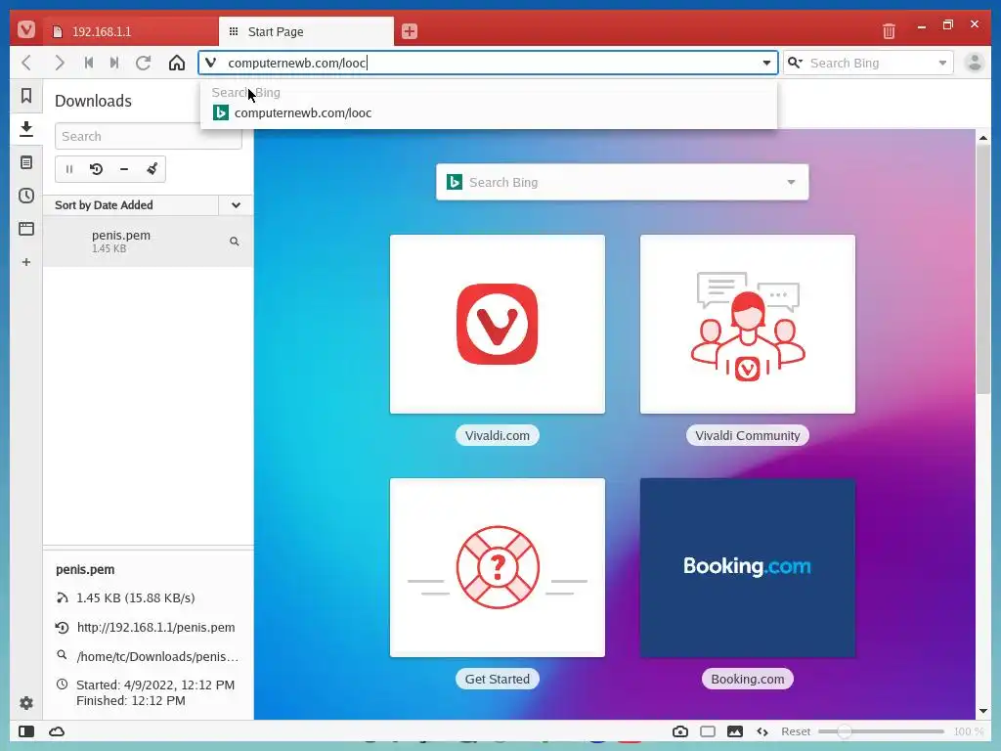
Task: Open the Window panel
Action: point(26,229)
